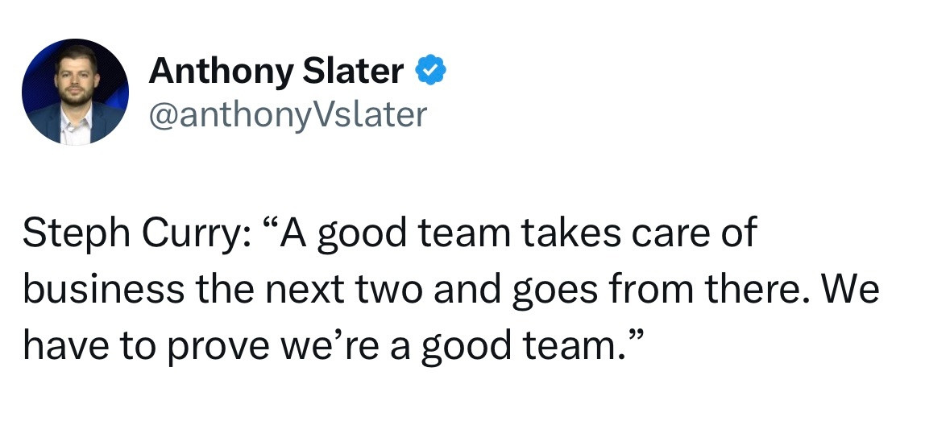Click the blue verified checkmark badge
Image resolution: width=950 pixels, height=425 pixels.
[x=430, y=69]
